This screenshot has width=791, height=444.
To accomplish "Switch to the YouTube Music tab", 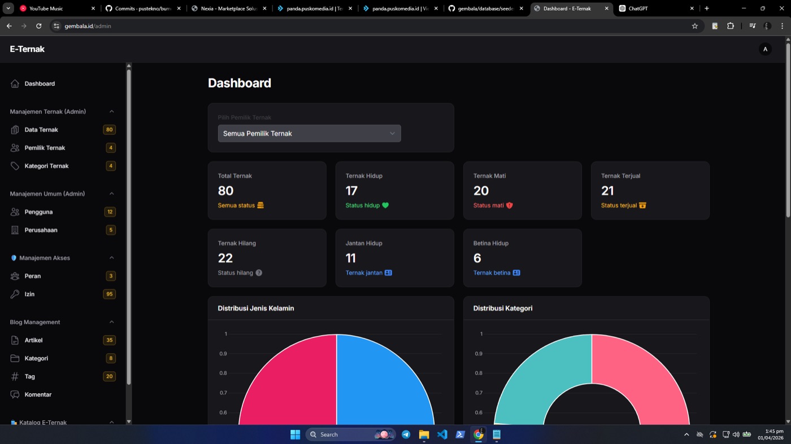I will [58, 8].
